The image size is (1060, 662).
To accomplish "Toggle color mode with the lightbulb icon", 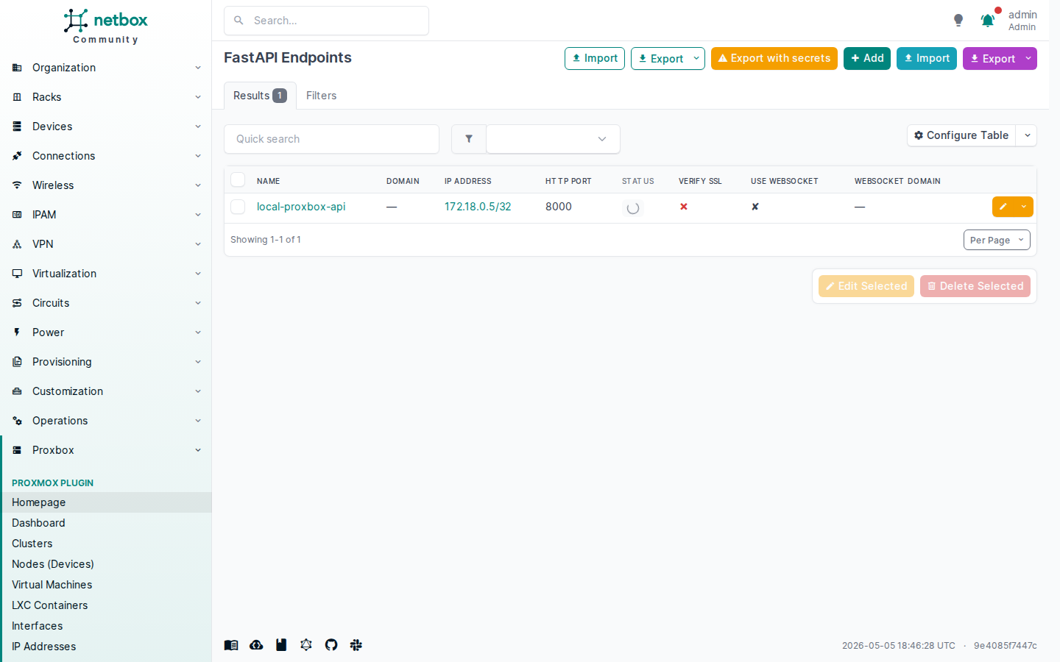I will pyautogui.click(x=958, y=21).
